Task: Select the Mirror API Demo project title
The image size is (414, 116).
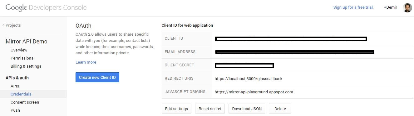Action: click(27, 42)
